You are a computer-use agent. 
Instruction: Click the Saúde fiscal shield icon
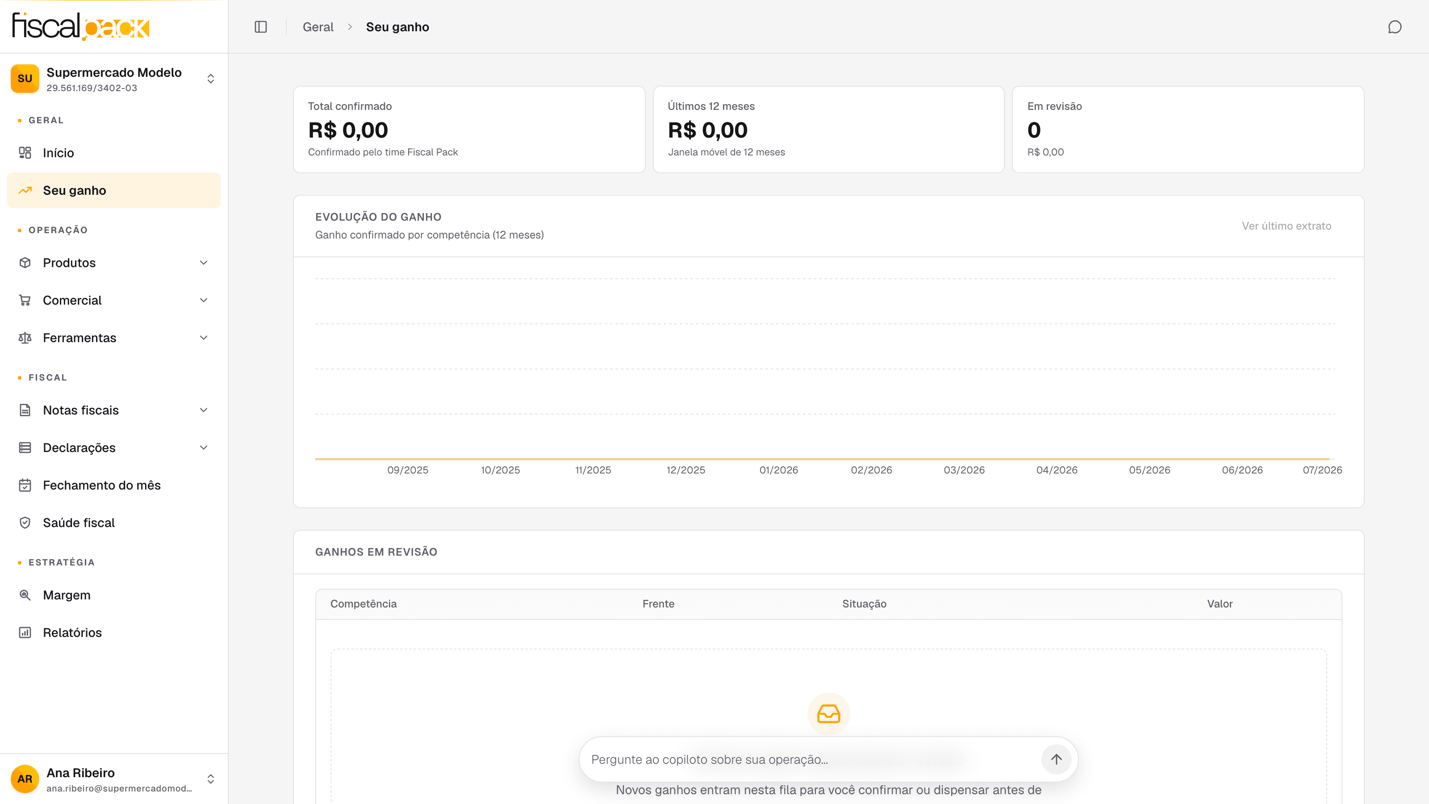25,523
